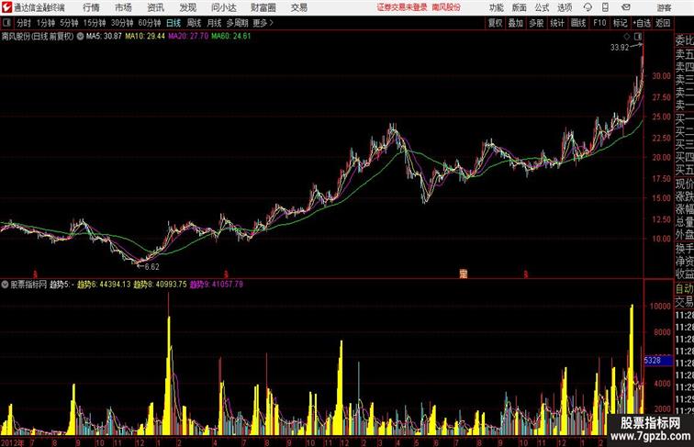Open the 问小达 menu

coord(223,7)
